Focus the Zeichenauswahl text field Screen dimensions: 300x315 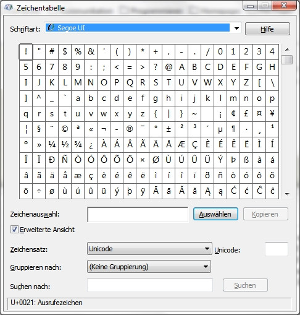coord(138,215)
